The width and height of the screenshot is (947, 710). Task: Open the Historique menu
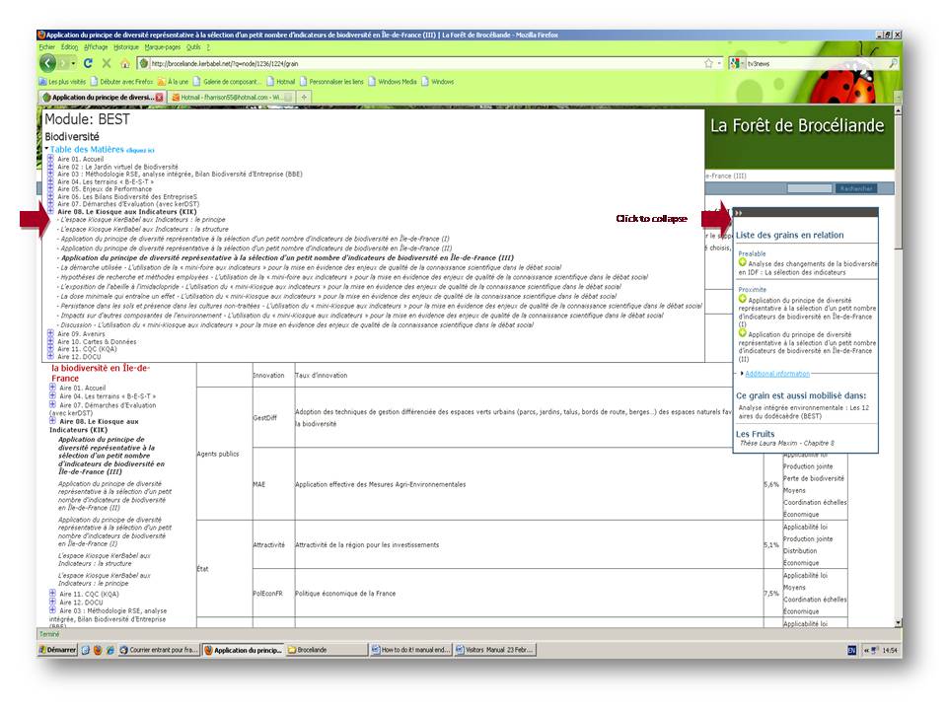click(125, 47)
